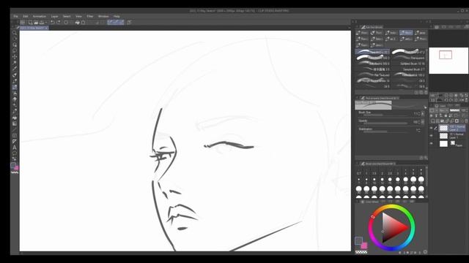469x263 pixels.
Task: Open the Edit menu
Action: [x=26, y=16]
